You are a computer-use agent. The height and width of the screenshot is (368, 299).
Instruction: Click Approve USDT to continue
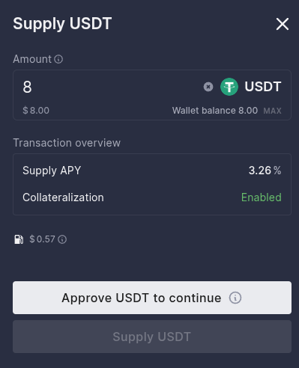click(x=152, y=298)
